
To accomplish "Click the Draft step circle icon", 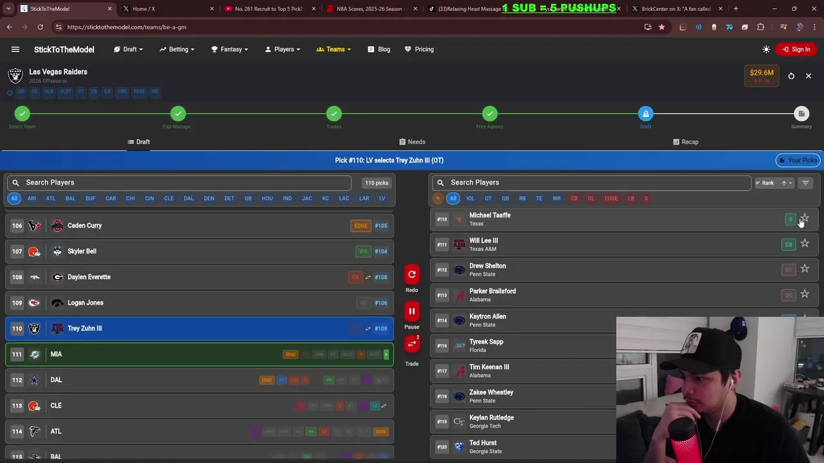I will pyautogui.click(x=646, y=114).
